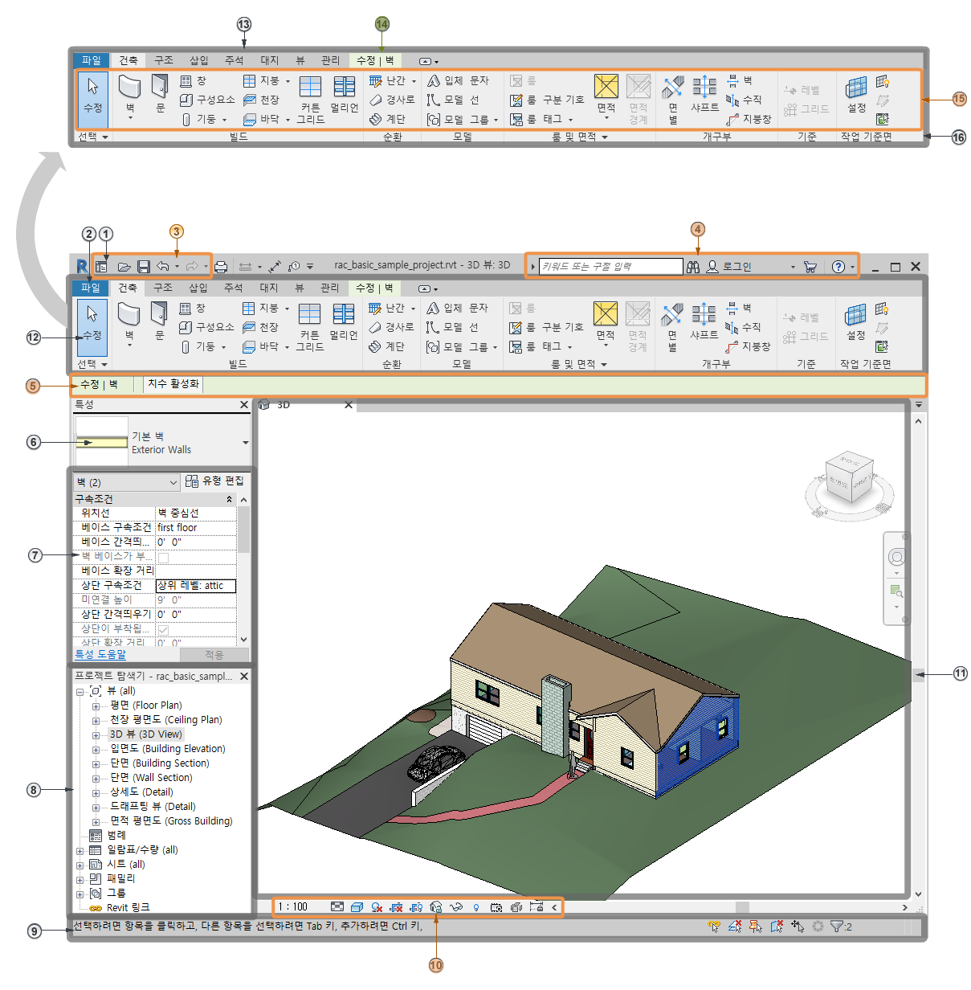Click the selection filter funnel in status bar

[x=837, y=927]
